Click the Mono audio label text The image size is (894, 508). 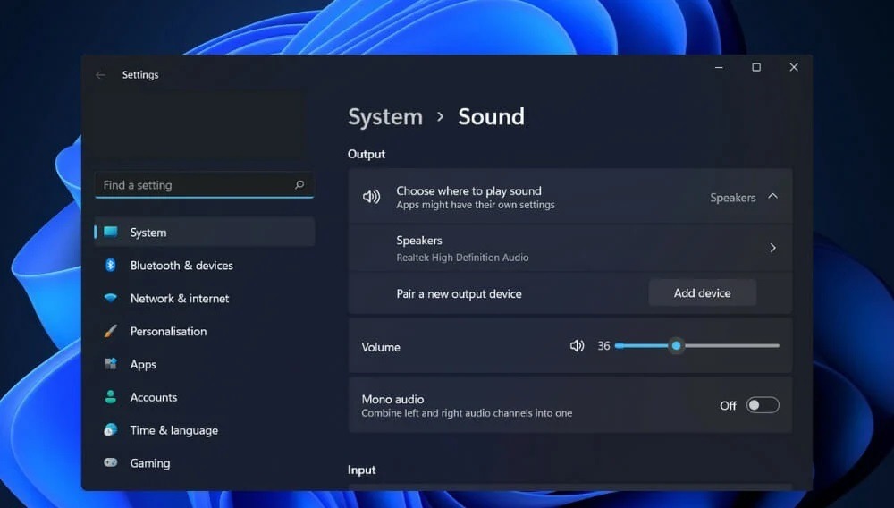point(392,399)
